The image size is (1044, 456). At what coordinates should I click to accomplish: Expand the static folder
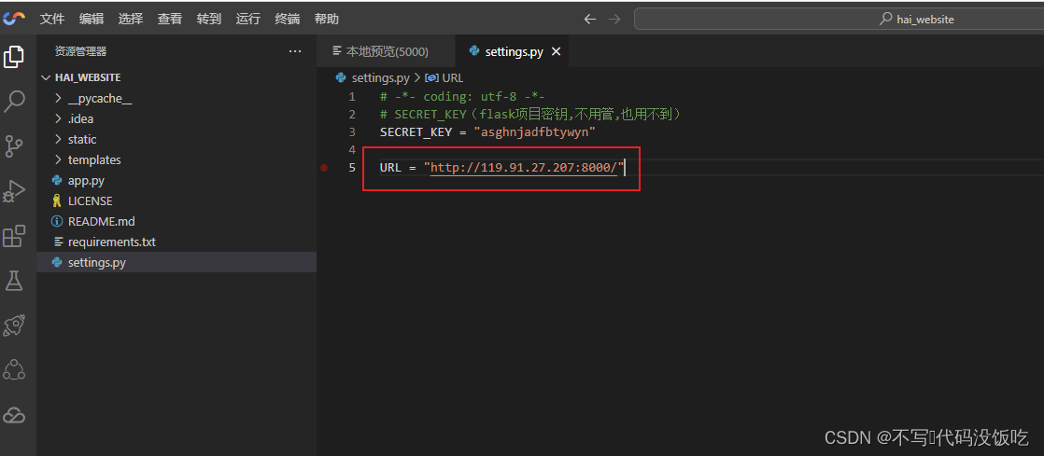[x=176, y=140]
